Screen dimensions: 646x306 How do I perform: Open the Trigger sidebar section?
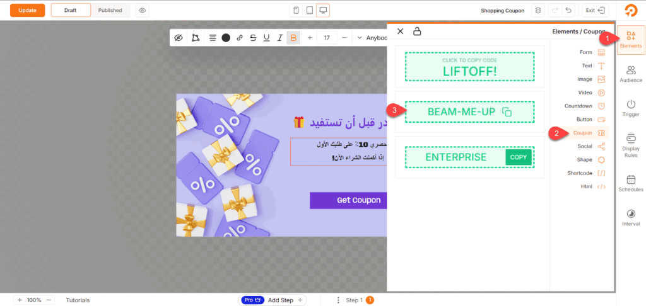click(631, 108)
